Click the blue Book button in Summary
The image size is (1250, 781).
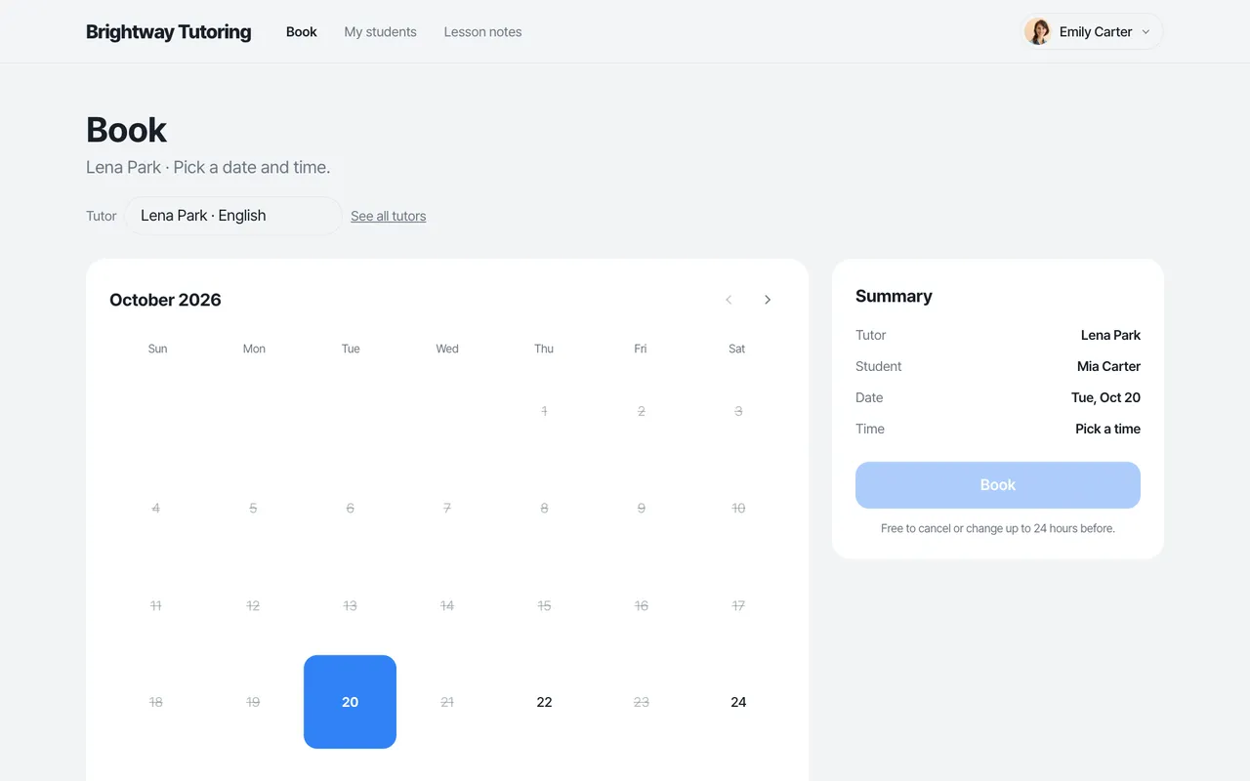tap(998, 485)
